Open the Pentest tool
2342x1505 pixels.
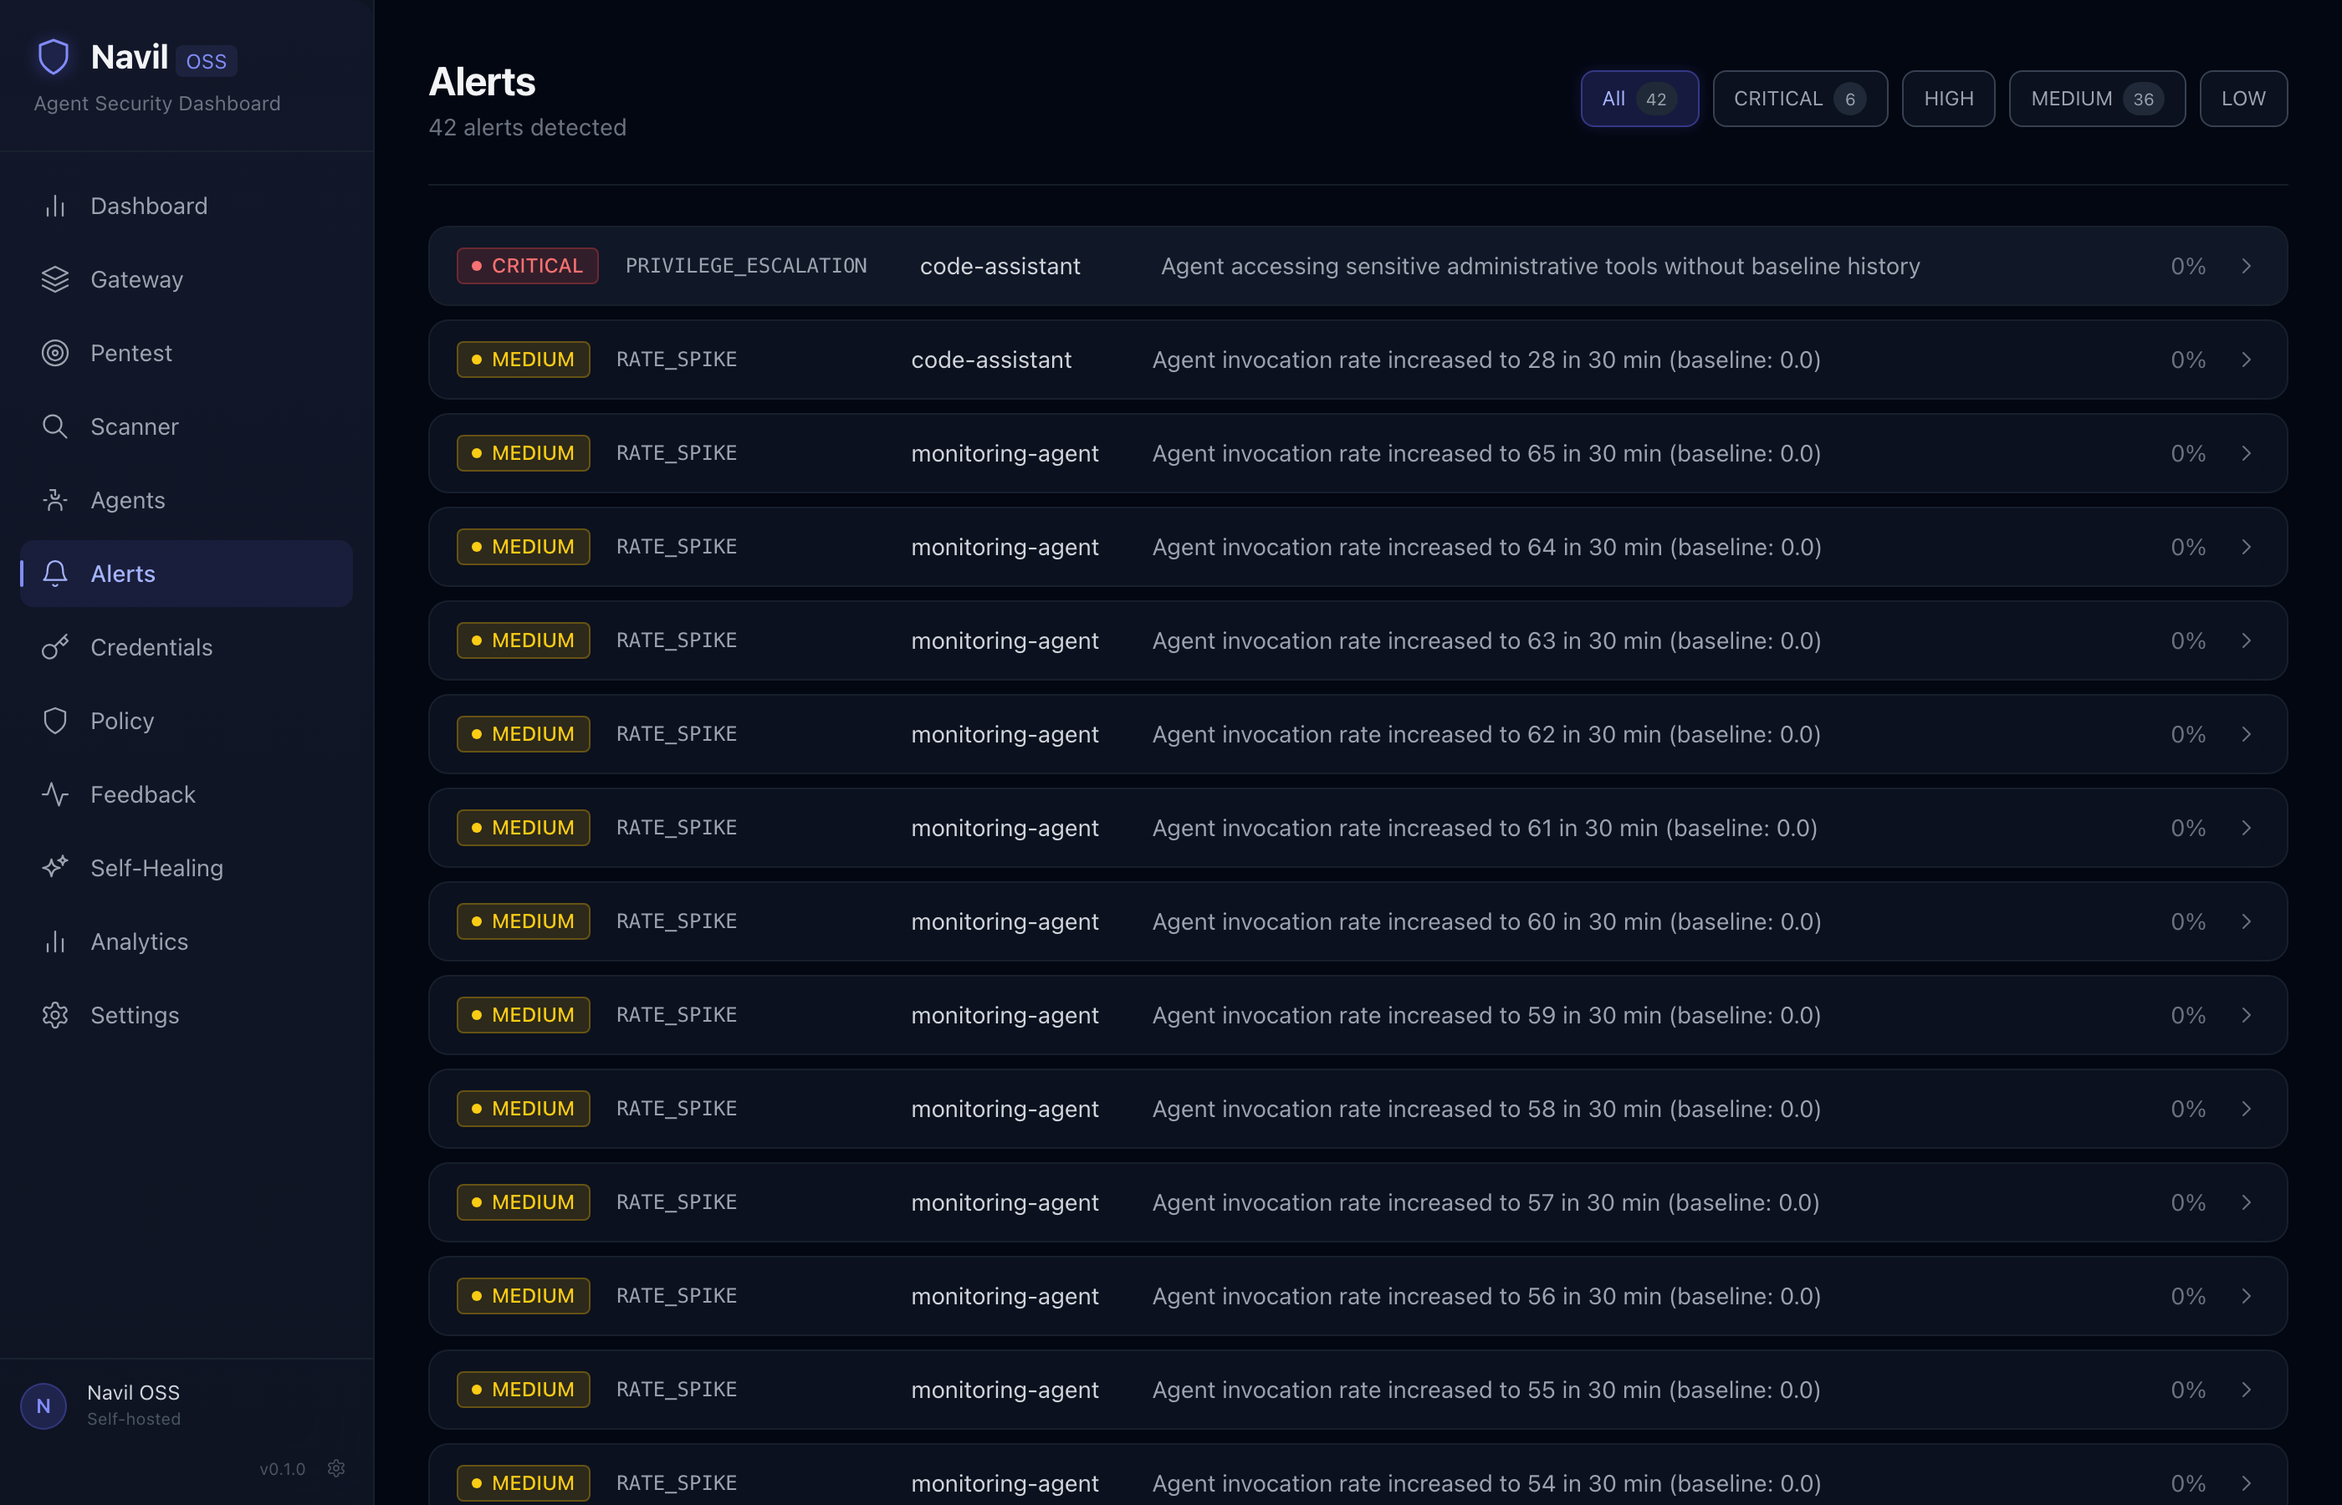[x=131, y=353]
